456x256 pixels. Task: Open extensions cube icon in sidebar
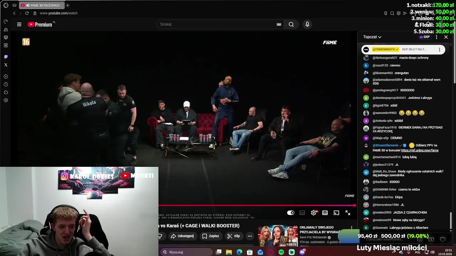click(x=6, y=92)
